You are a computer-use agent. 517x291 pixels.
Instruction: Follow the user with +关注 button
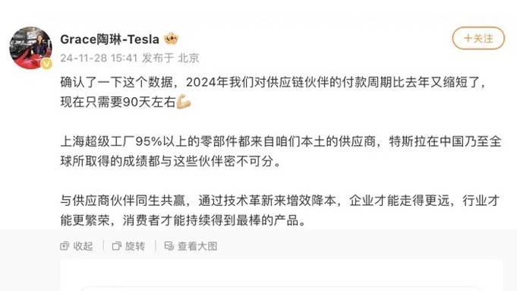[478, 38]
